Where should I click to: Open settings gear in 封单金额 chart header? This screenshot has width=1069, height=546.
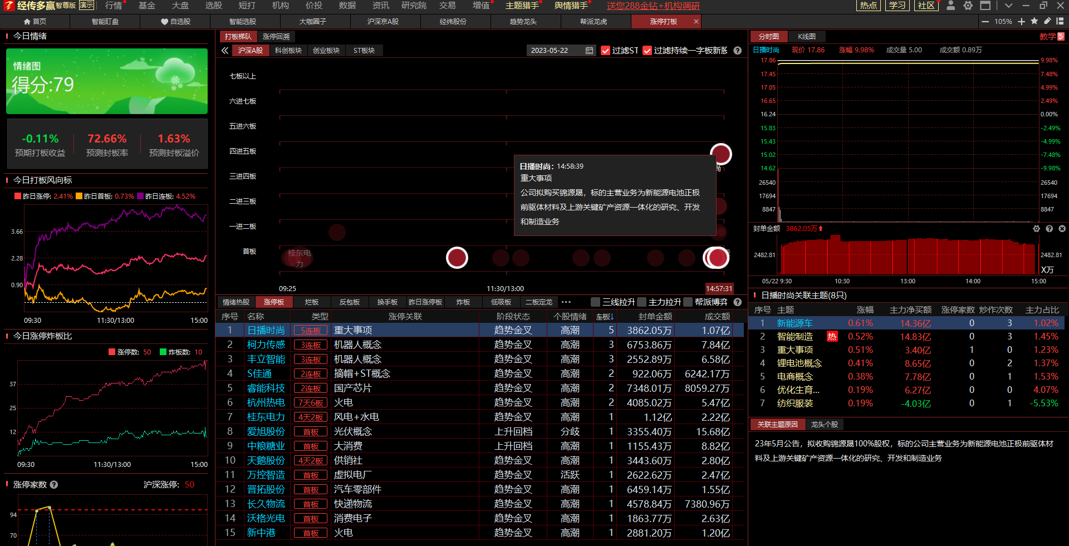click(x=1036, y=229)
